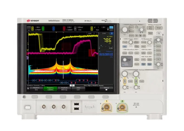Push the round Back key below the screen
The width and height of the screenshot is (184, 131).
24,97
